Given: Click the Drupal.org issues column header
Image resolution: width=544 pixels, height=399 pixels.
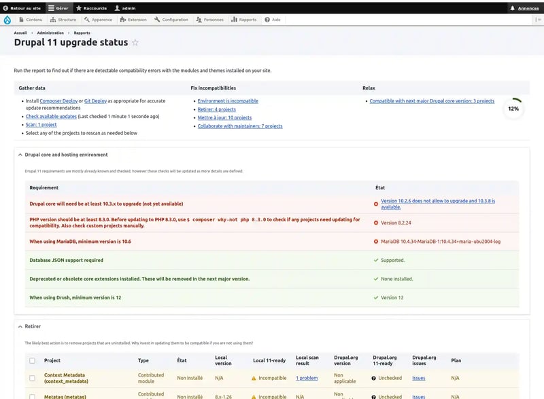Looking at the screenshot, I should [x=424, y=360].
